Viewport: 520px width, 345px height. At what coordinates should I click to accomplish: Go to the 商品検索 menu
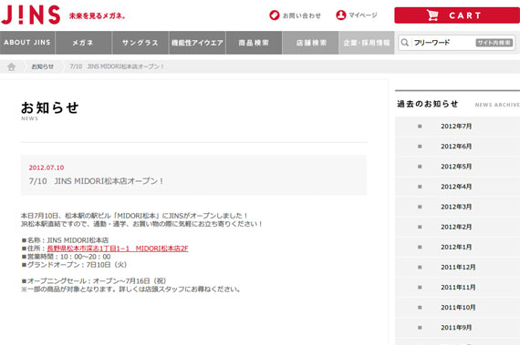tap(254, 43)
